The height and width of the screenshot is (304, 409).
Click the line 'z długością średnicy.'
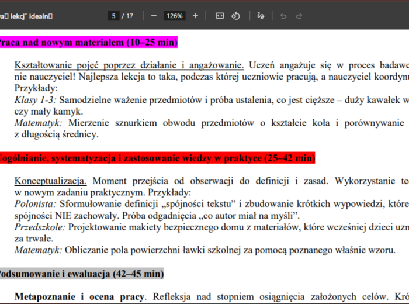click(x=56, y=134)
